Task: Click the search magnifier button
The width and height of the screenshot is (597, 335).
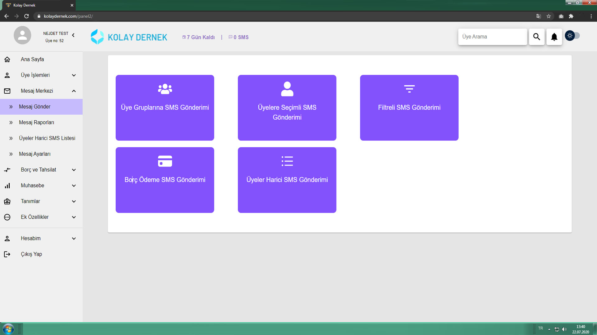Action: pyautogui.click(x=536, y=37)
